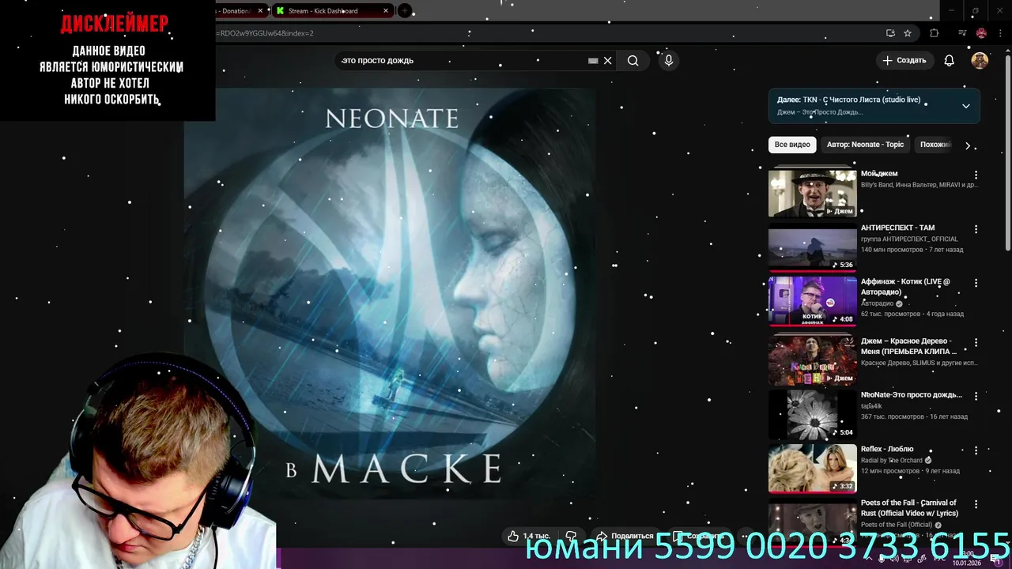Image resolution: width=1012 pixels, height=569 pixels.
Task: Open the Poets of the Fall - Carnival of Rust title
Action: 908,507
